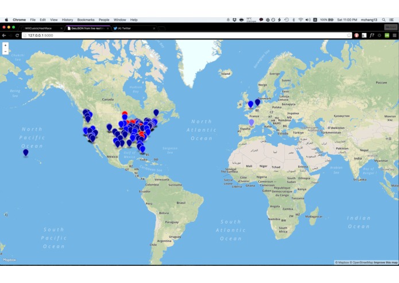Open the Apple menu

click(6, 20)
